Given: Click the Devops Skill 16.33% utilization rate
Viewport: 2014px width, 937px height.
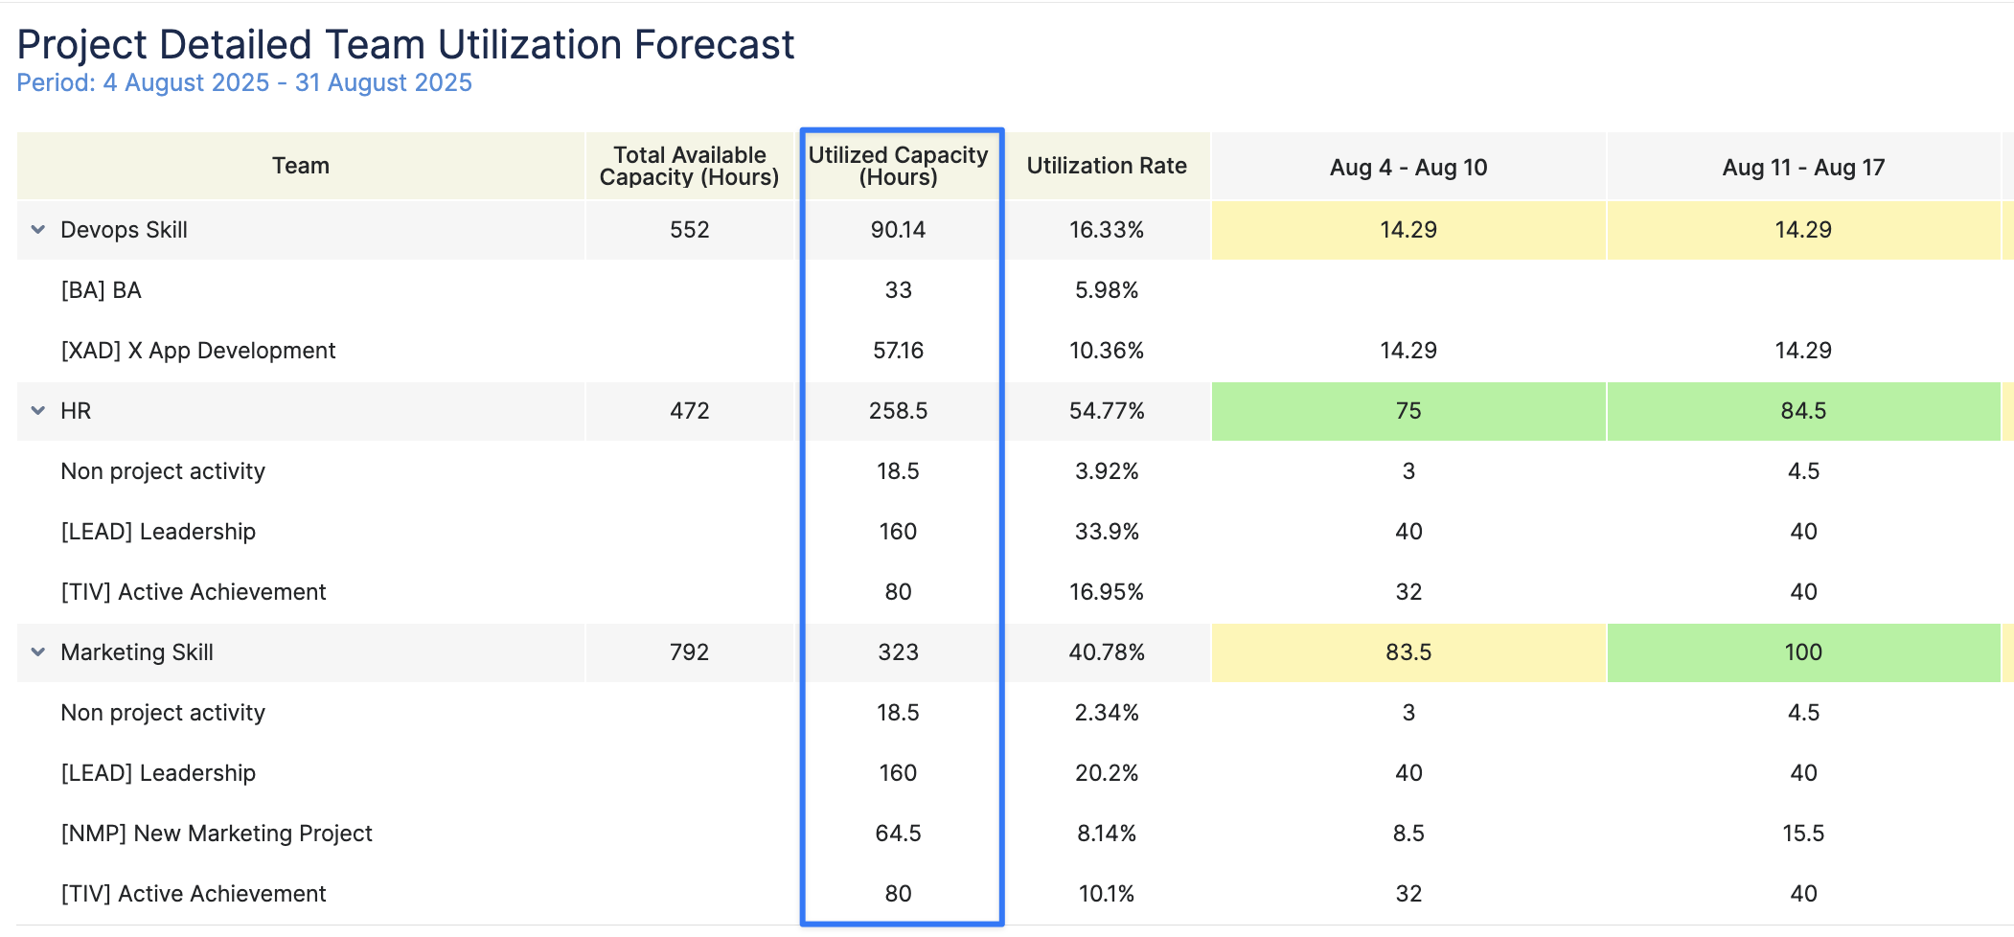Looking at the screenshot, I should click(x=1107, y=230).
